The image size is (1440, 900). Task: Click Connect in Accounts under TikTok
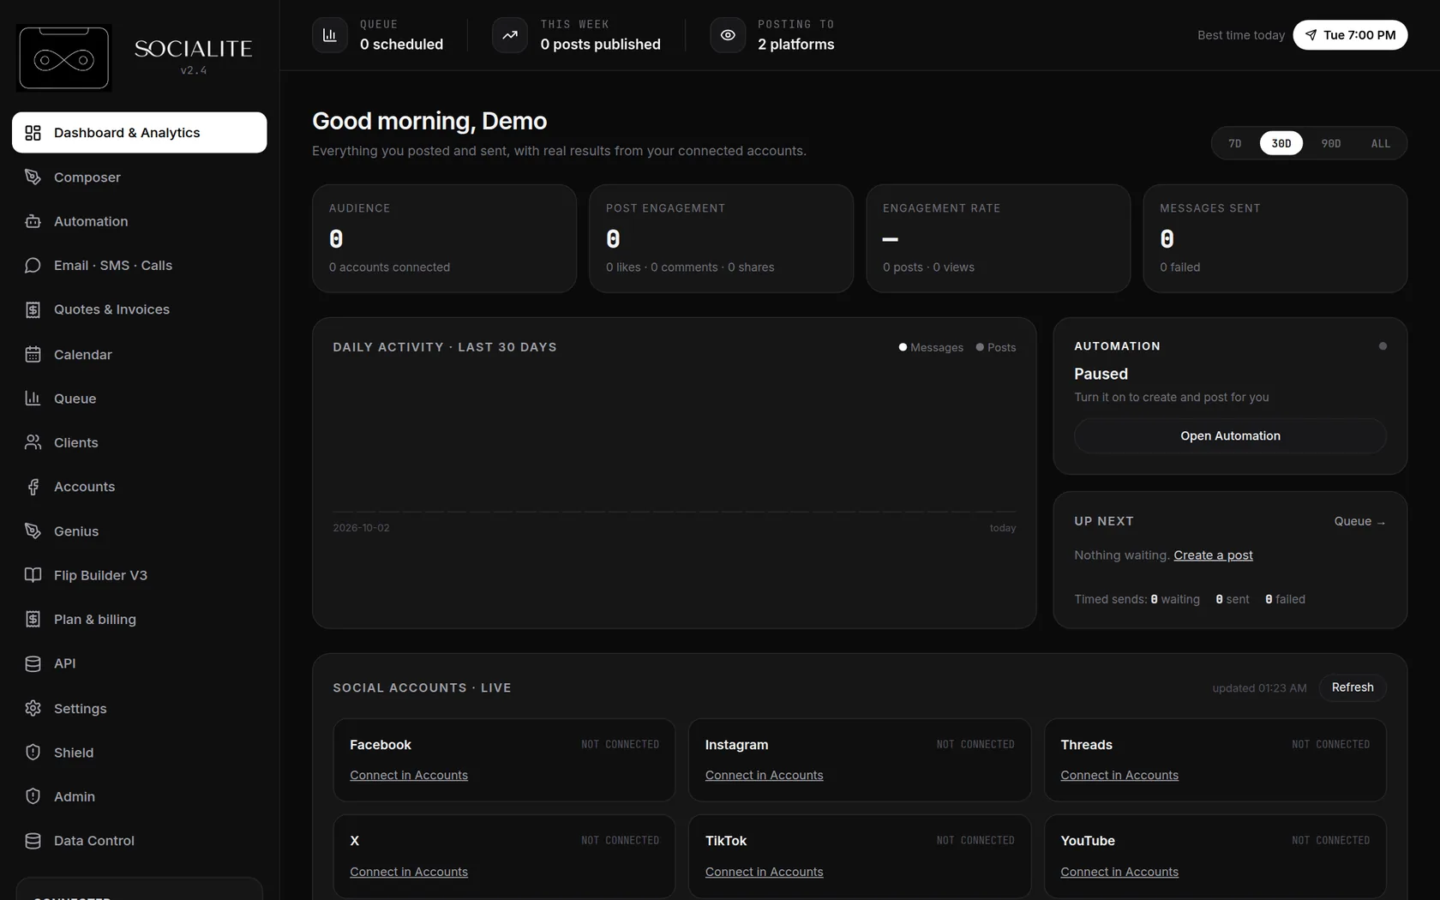point(764,872)
